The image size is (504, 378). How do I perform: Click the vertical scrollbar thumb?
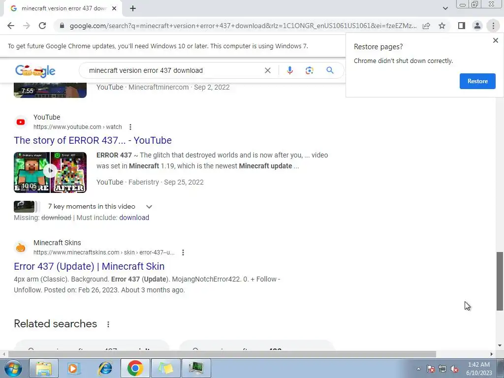pyautogui.click(x=500, y=281)
